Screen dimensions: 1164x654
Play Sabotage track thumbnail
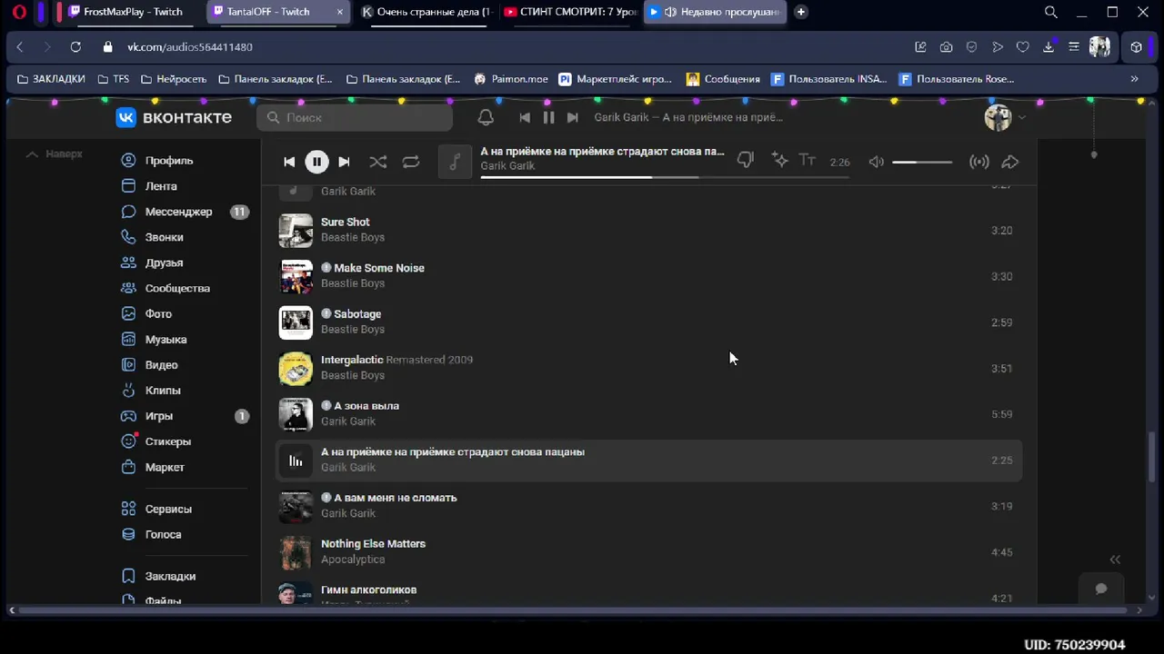click(x=296, y=322)
